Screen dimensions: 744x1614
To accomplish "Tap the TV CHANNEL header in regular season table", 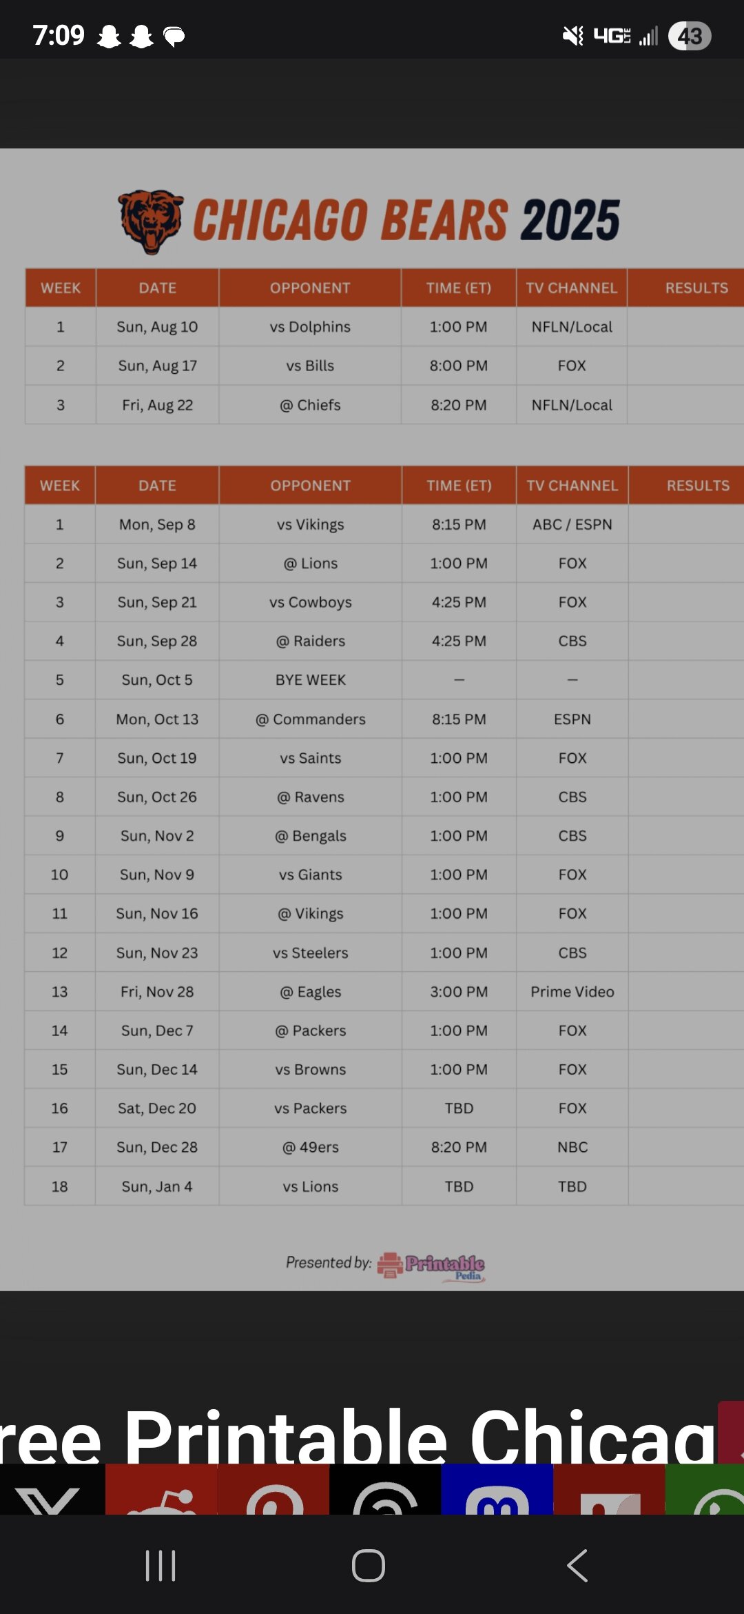I will (x=572, y=486).
